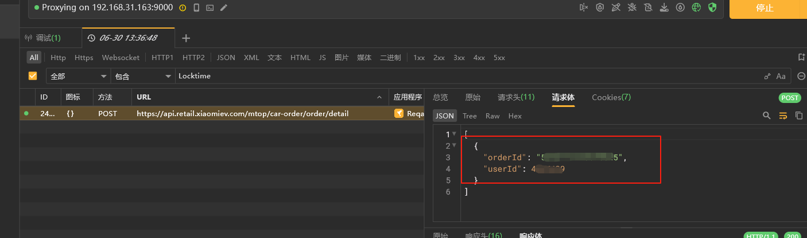807x238 pixels.
Task: Open the terminal proxy icon
Action: click(x=210, y=8)
